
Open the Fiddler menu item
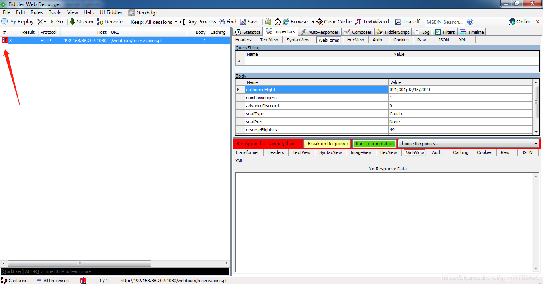coord(111,12)
